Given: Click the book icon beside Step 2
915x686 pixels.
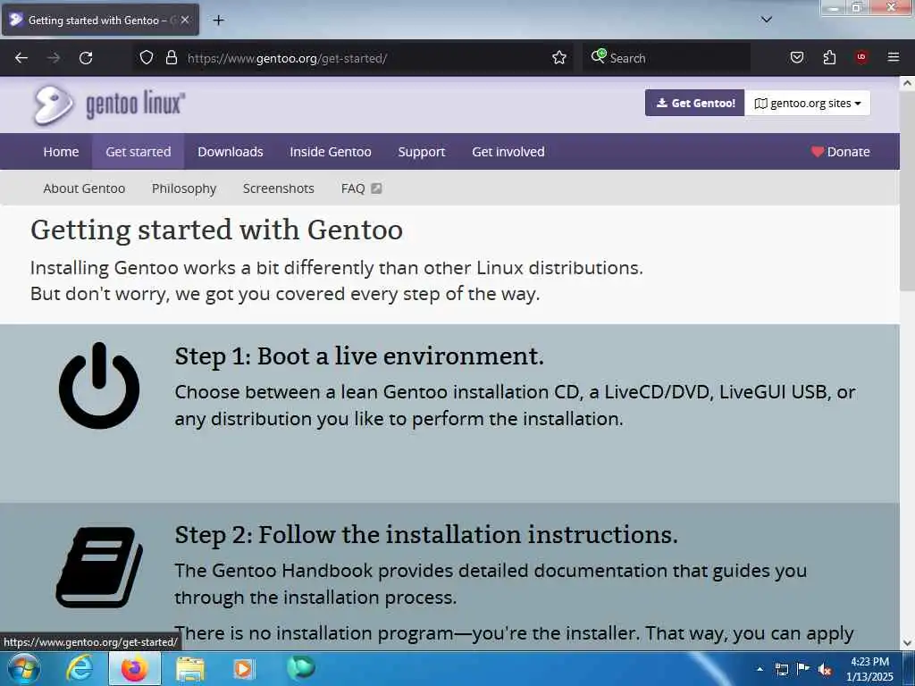Looking at the screenshot, I should click(99, 567).
